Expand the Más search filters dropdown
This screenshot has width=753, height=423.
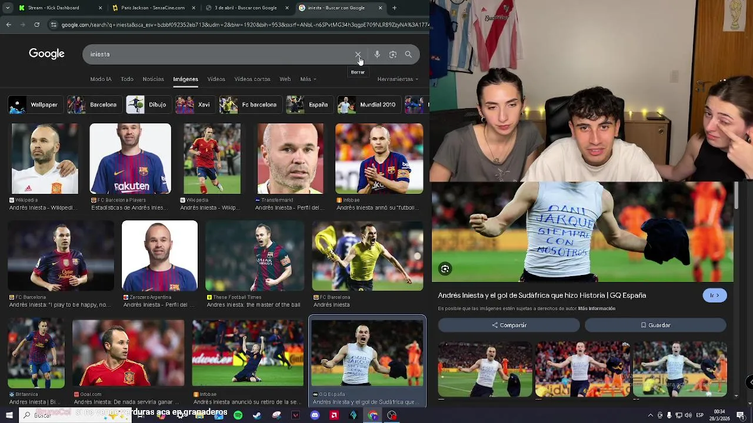pyautogui.click(x=308, y=79)
